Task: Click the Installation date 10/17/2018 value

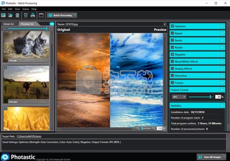Action: (197, 112)
